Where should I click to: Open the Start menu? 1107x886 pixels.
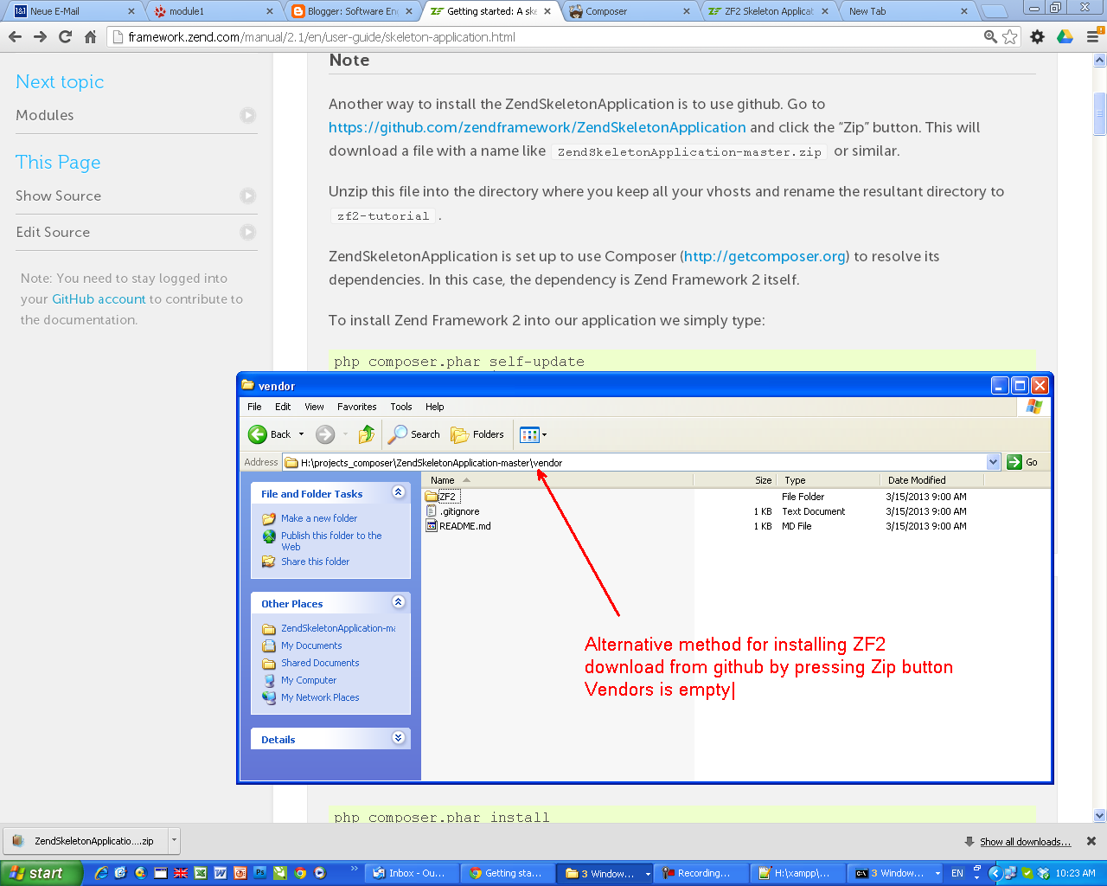tap(42, 873)
